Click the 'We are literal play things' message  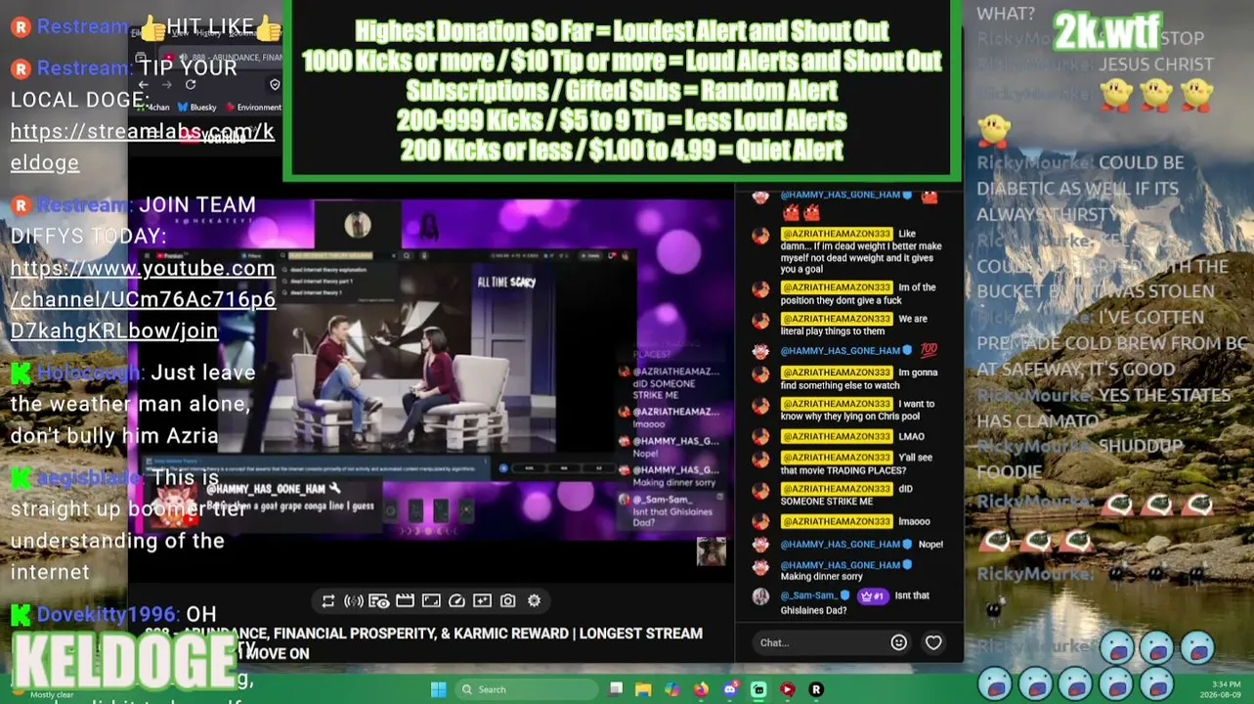tap(854, 325)
